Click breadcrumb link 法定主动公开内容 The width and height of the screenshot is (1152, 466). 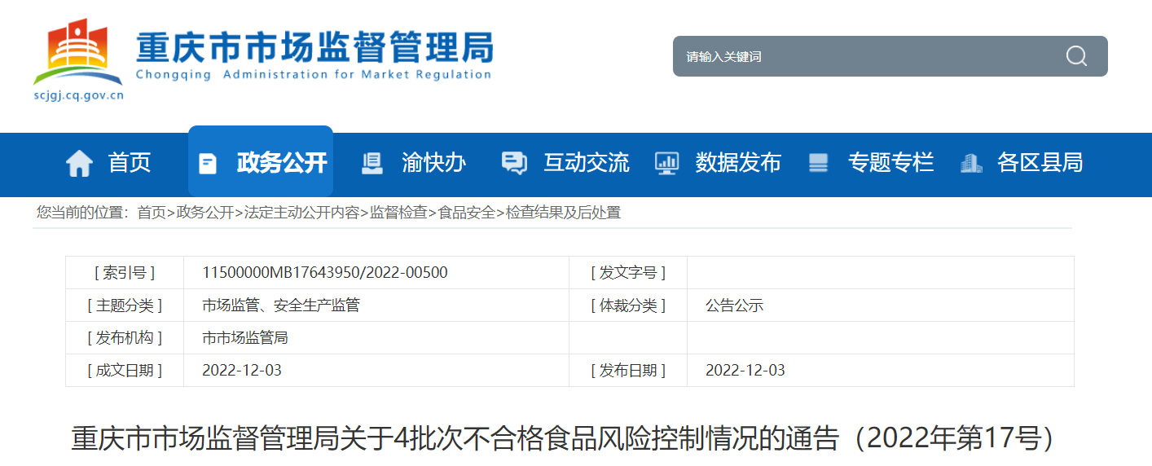(x=301, y=213)
